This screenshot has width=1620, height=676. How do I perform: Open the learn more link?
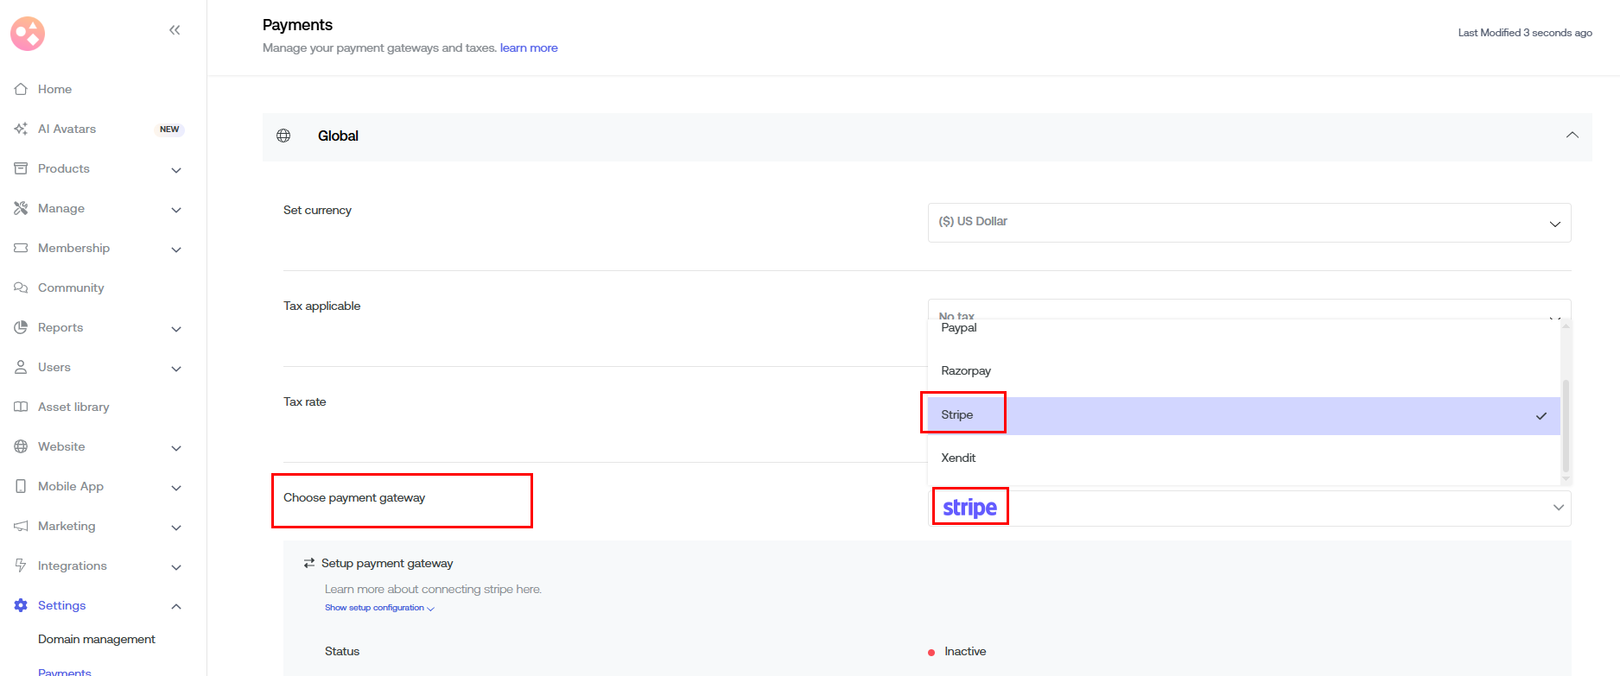[529, 48]
